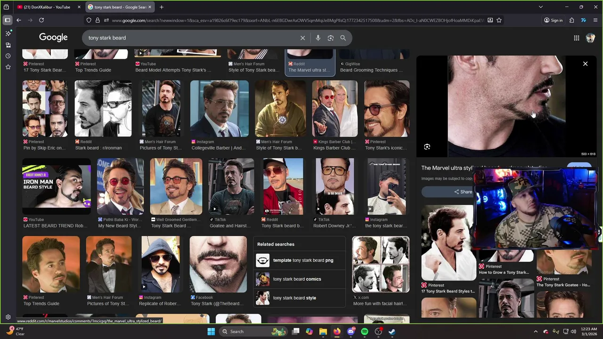Screen dimensions: 603x339
Task: Go back to the previous page
Action: tap(19, 20)
